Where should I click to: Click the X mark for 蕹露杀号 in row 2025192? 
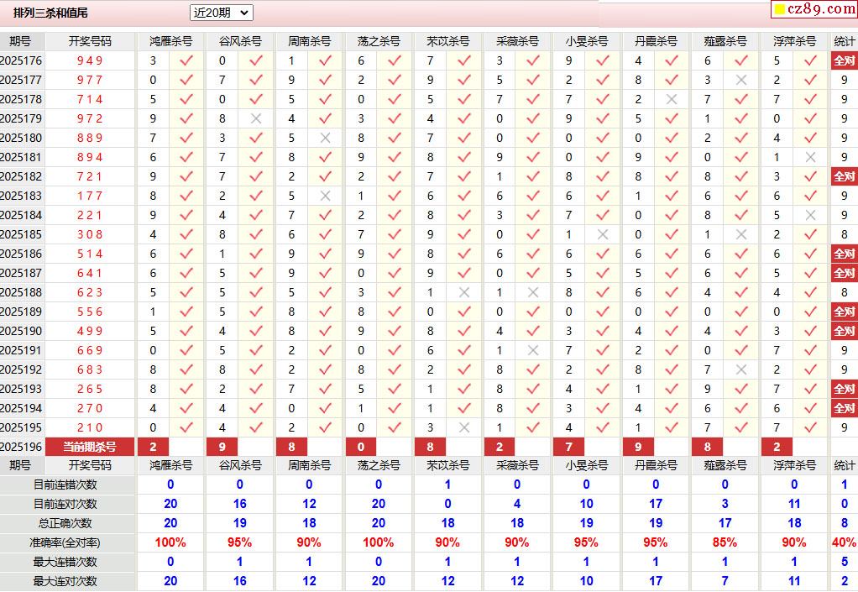741,369
